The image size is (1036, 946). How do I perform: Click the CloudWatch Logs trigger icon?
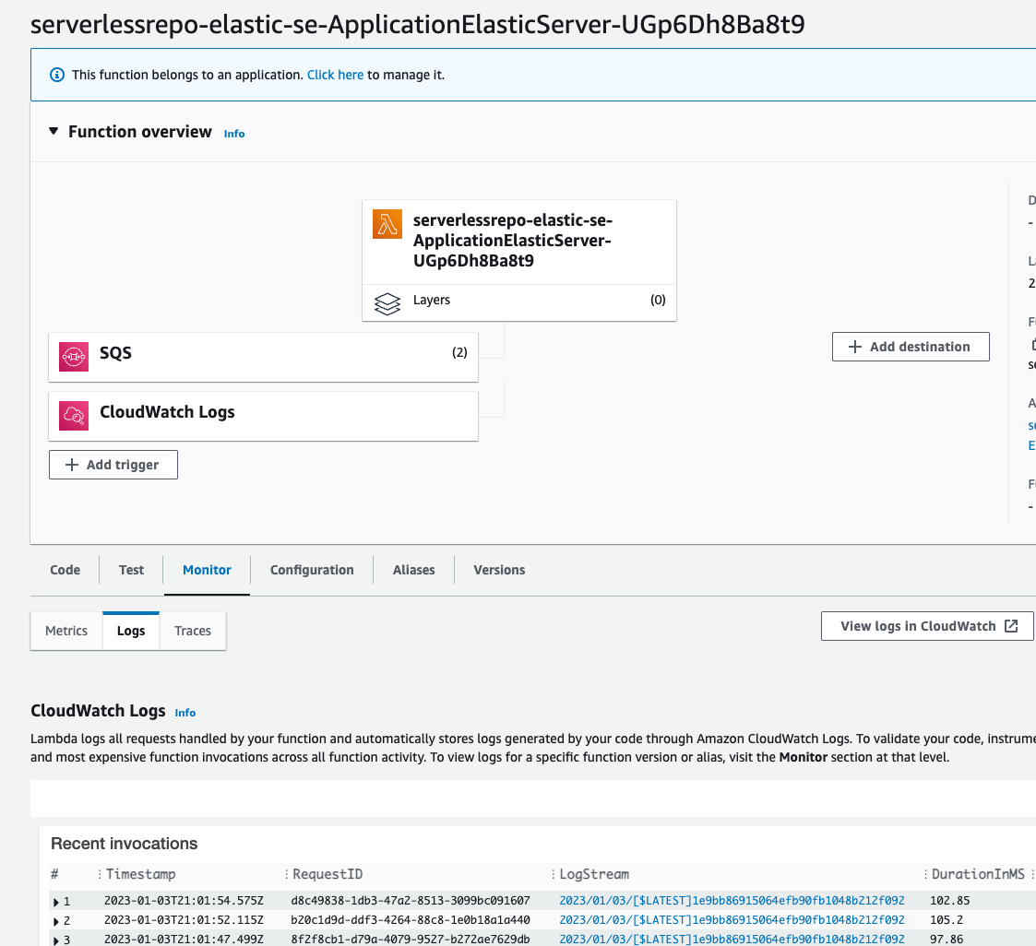click(74, 416)
